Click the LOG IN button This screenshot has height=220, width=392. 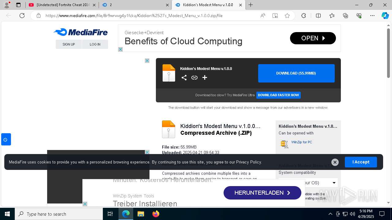[x=95, y=44]
